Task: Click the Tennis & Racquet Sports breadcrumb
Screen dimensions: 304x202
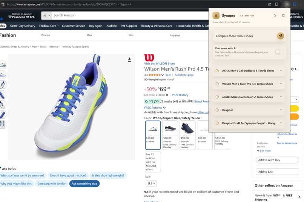Action: (x=75, y=47)
